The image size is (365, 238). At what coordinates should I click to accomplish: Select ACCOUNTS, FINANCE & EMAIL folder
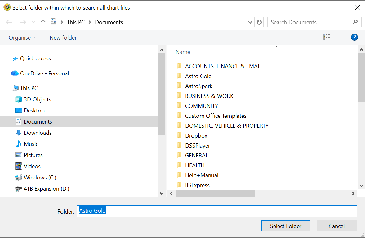[x=219, y=66]
